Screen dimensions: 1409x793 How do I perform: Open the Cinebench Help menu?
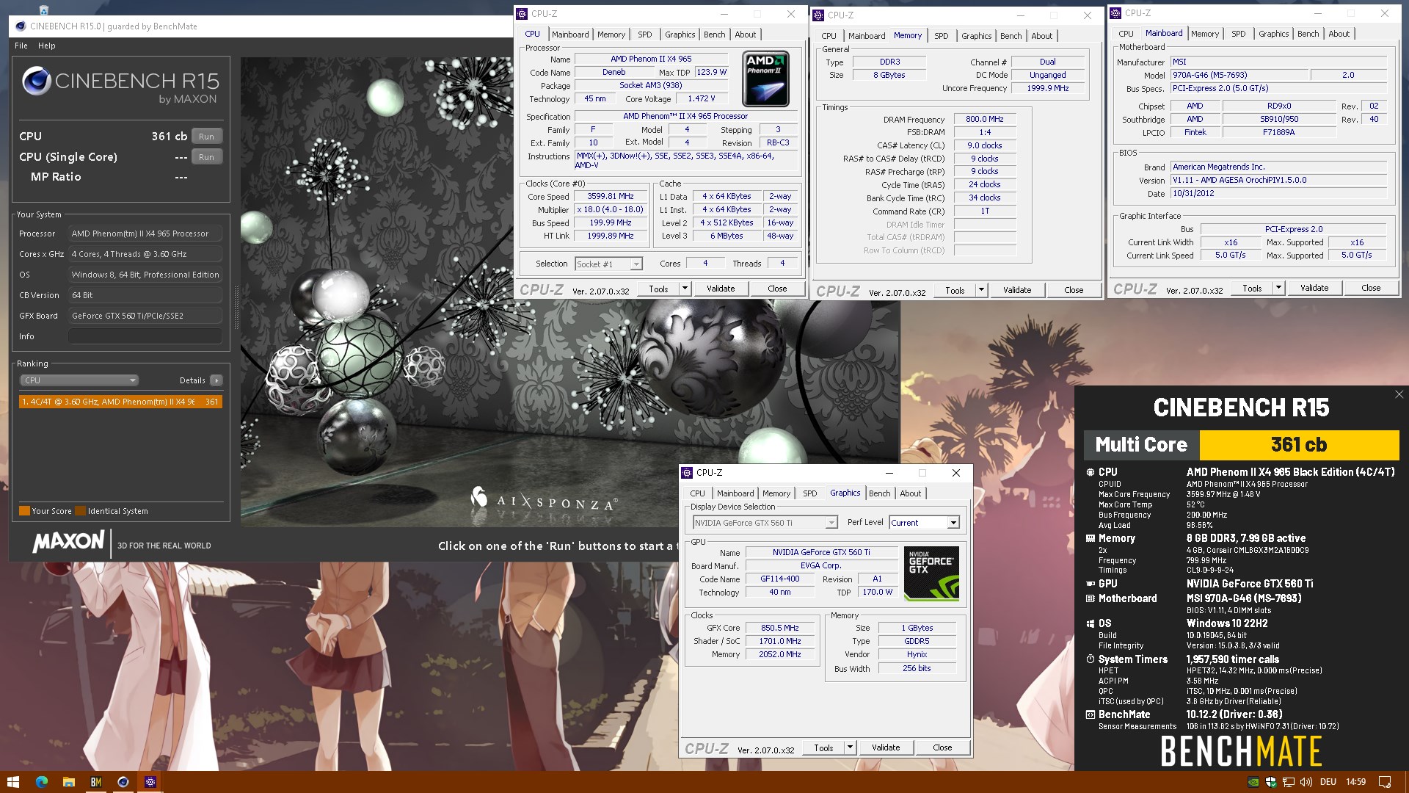click(47, 46)
